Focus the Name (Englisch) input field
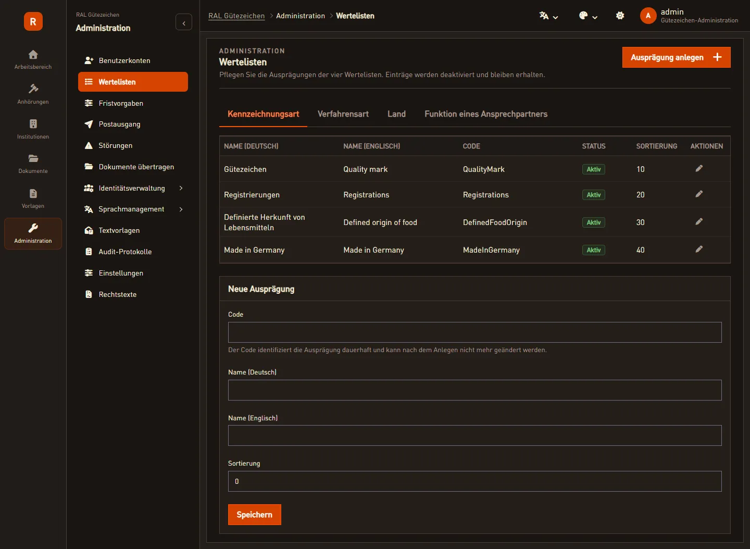This screenshot has width=750, height=549. point(475,435)
